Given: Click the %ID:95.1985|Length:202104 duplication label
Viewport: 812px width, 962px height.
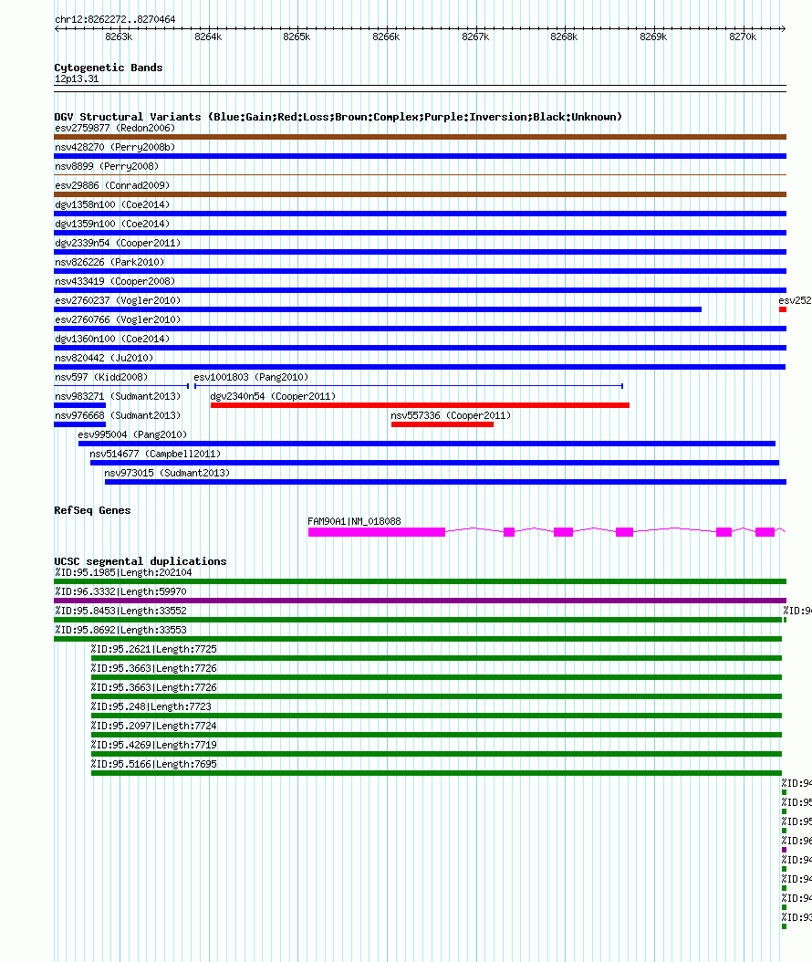Looking at the screenshot, I should 123,572.
